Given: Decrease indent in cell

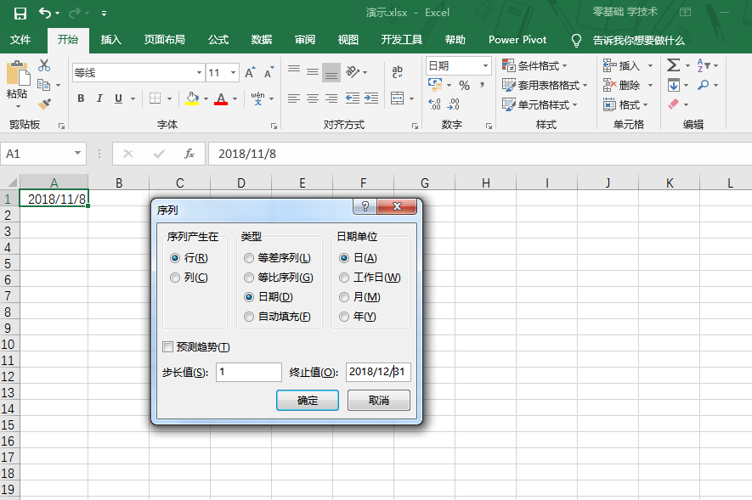Looking at the screenshot, I should point(353,98).
